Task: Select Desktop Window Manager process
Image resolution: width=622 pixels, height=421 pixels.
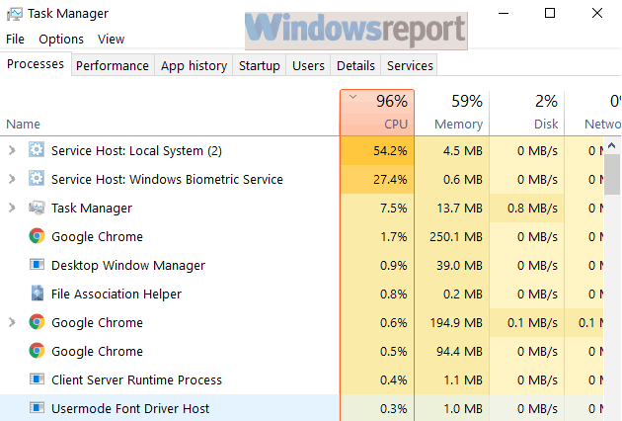Action: tap(128, 265)
